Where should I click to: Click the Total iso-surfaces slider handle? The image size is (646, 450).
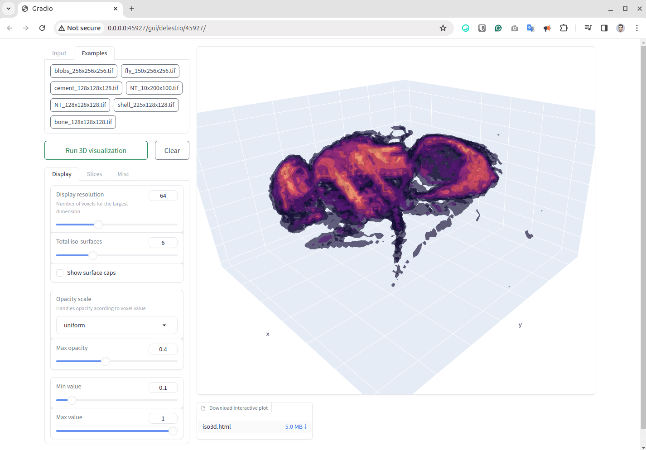click(93, 255)
